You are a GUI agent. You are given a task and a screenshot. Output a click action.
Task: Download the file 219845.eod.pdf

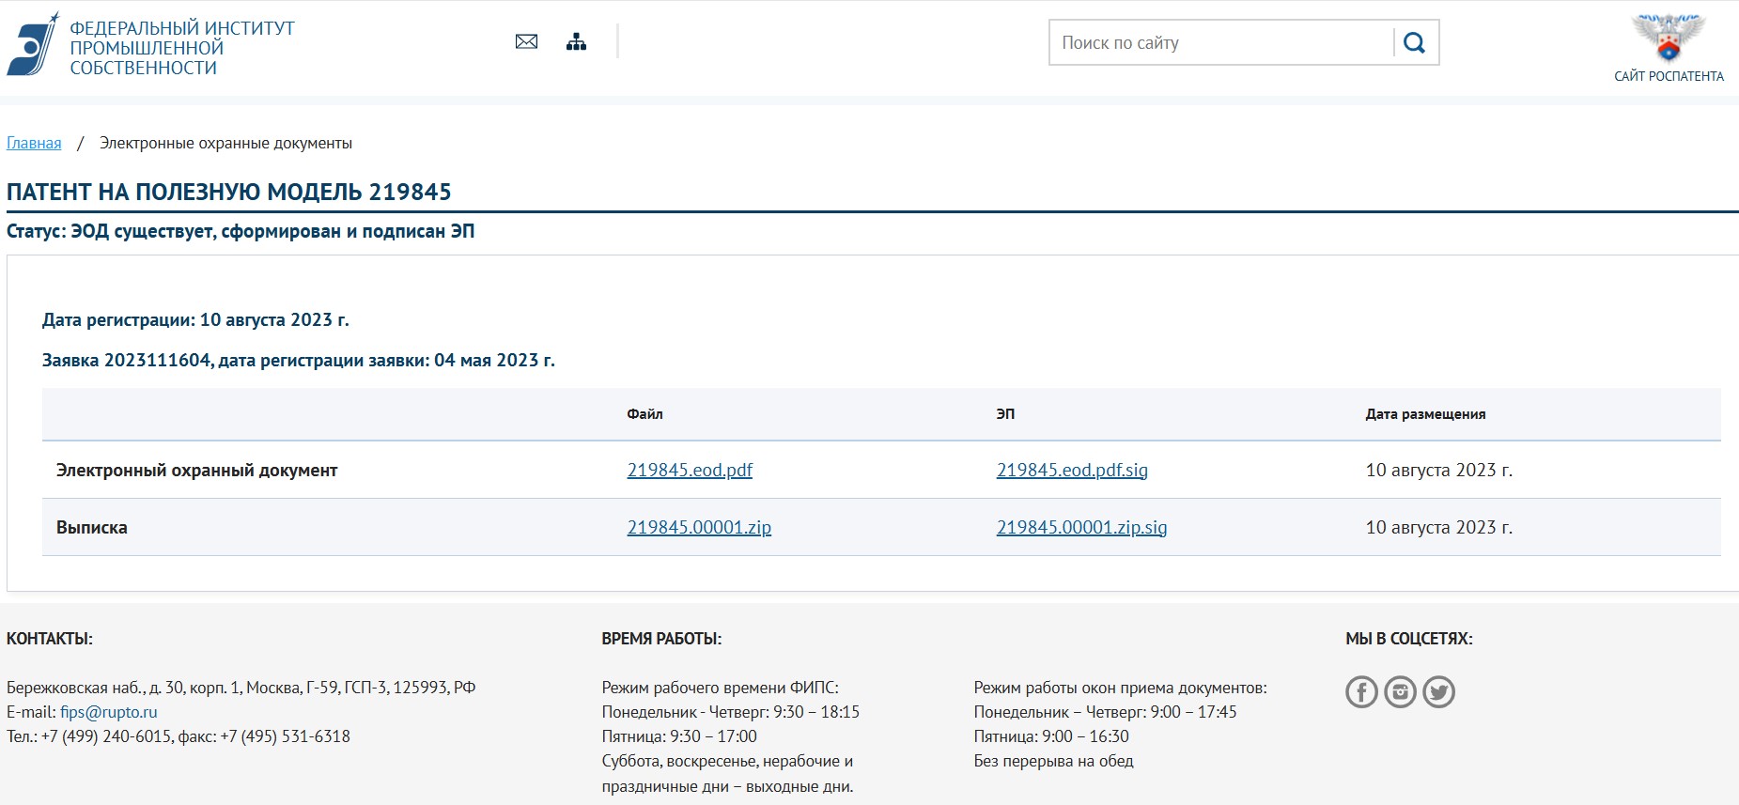pos(690,470)
